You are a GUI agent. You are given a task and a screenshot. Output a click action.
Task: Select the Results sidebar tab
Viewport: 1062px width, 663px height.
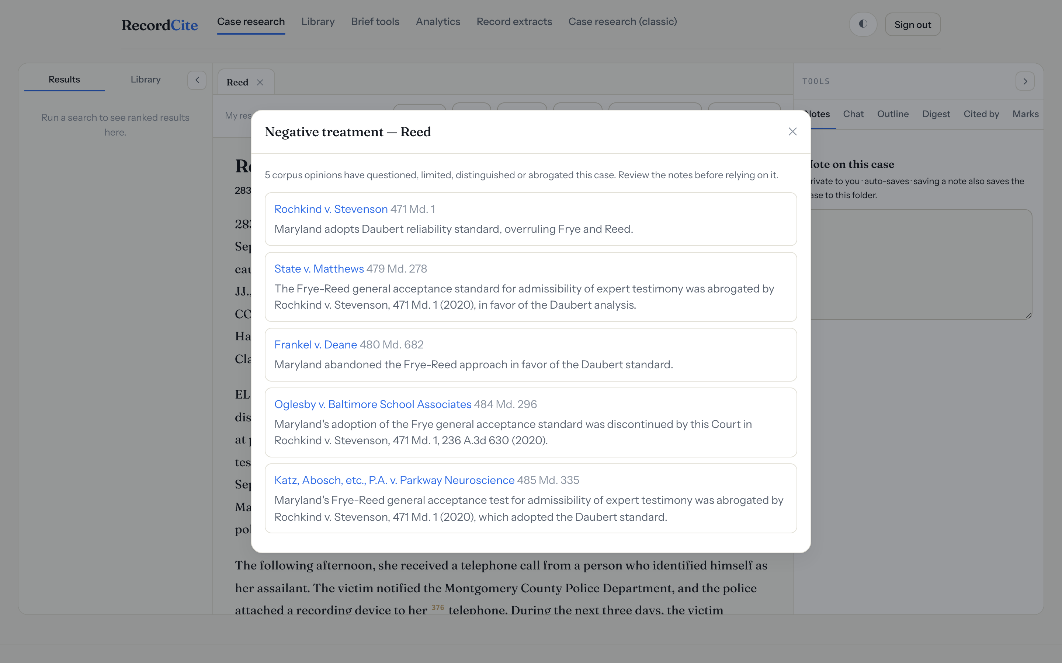click(64, 79)
